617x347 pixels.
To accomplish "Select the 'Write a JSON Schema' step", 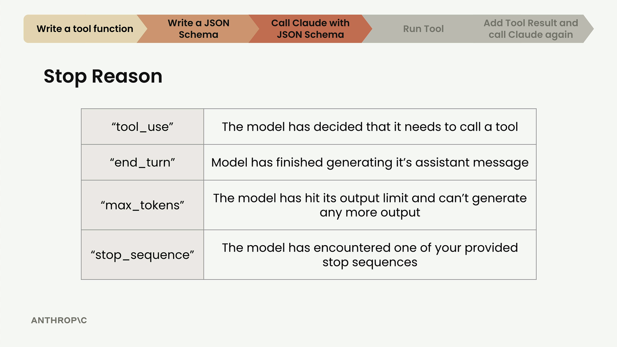I will pyautogui.click(x=198, y=29).
